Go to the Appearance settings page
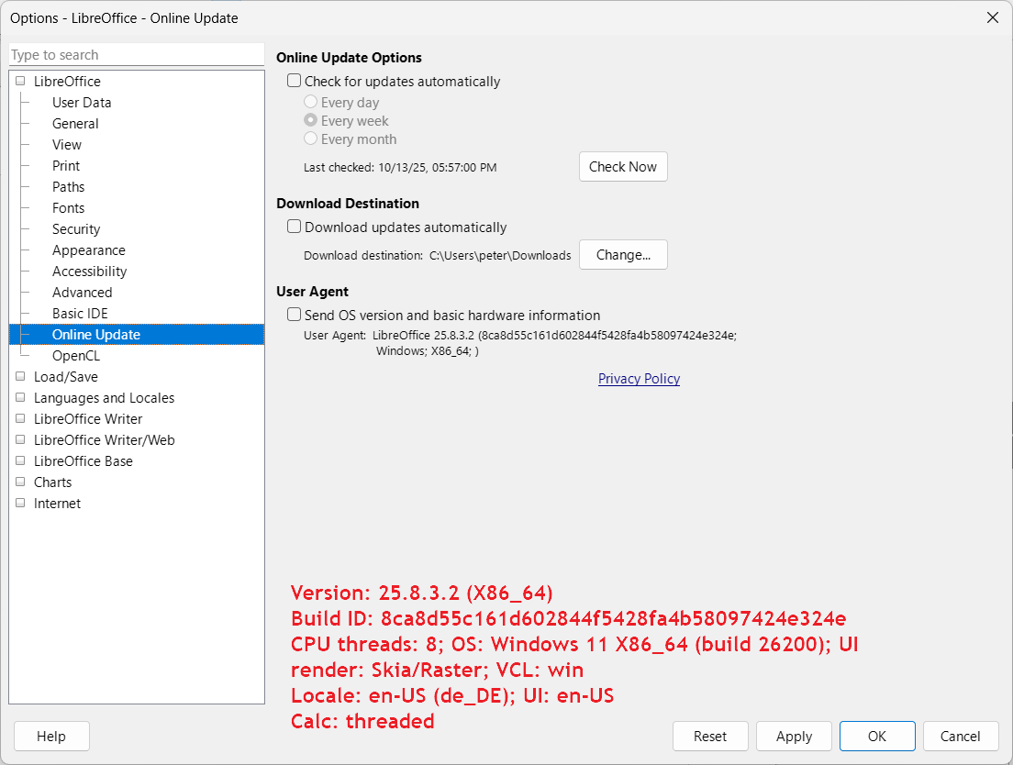The height and width of the screenshot is (765, 1013). pos(88,250)
